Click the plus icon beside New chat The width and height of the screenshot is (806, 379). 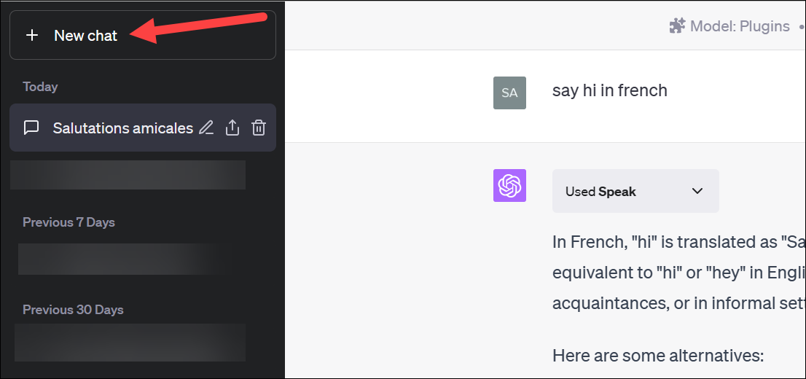(x=32, y=36)
